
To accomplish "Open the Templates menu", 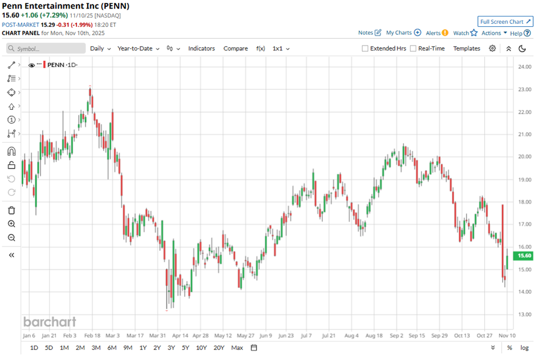I will click(466, 48).
